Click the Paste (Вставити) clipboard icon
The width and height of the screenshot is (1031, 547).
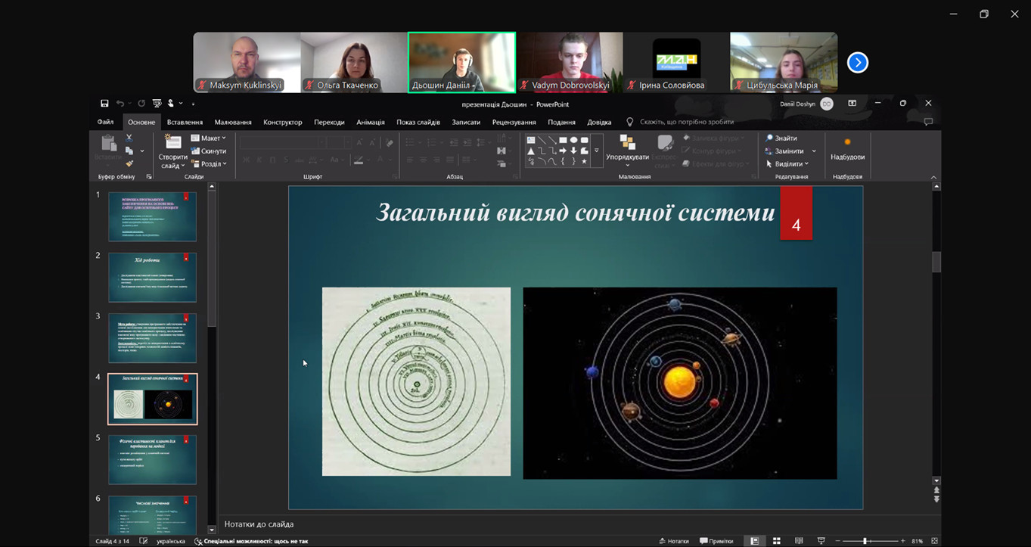pyautogui.click(x=108, y=143)
